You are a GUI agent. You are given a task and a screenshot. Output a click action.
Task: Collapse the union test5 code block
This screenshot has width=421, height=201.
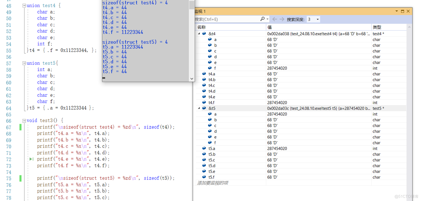point(24,63)
